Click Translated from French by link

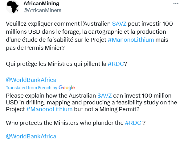pos(31,88)
